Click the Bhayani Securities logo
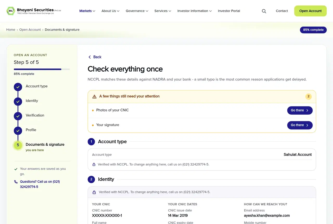 34,11
